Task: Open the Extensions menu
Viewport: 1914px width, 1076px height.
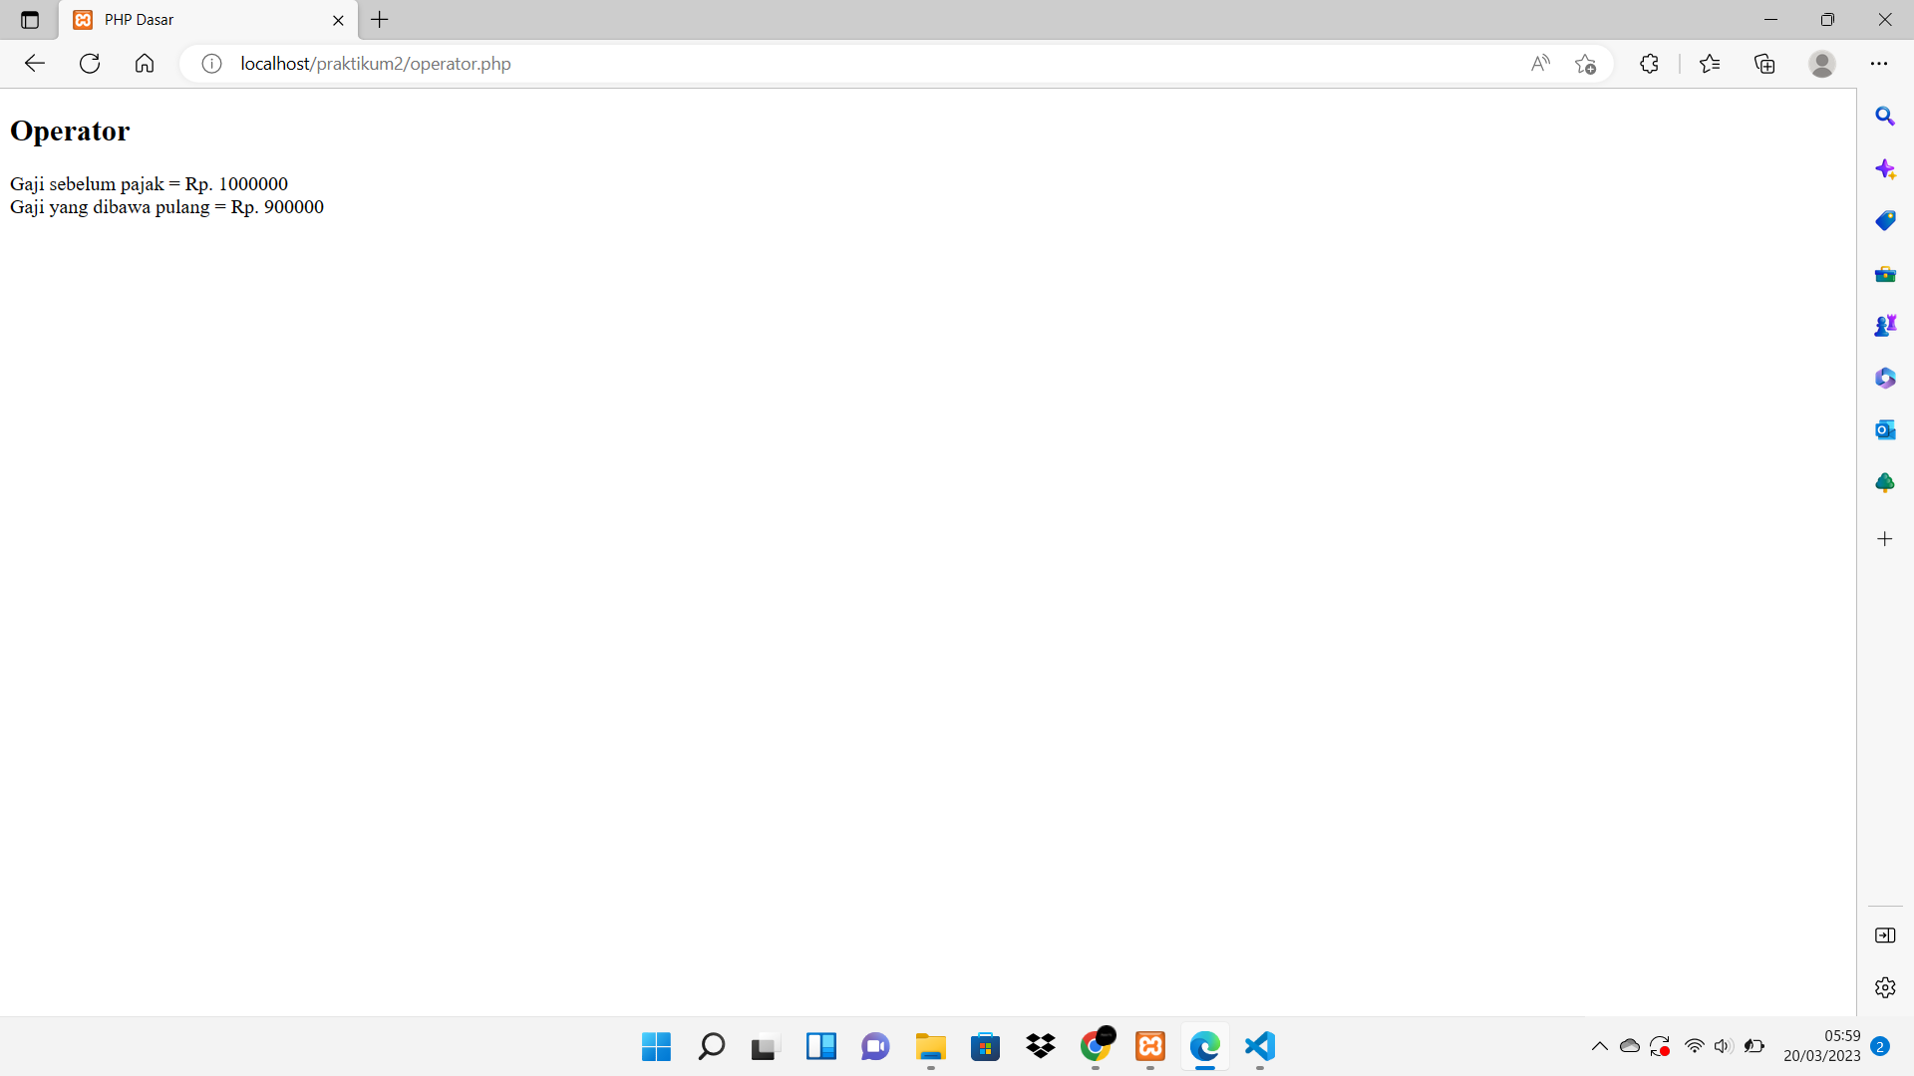Action: click(1649, 64)
